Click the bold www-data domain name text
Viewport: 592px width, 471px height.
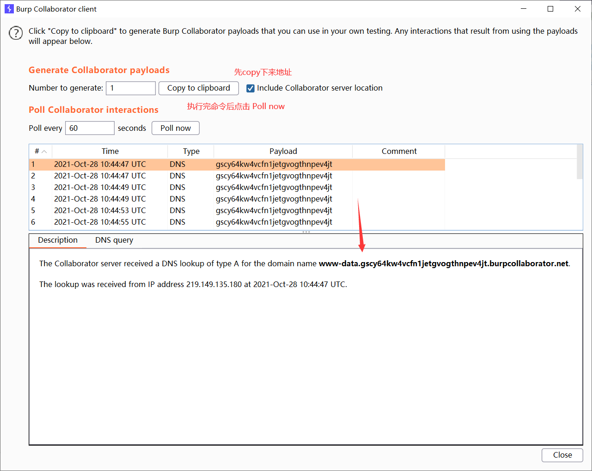(x=444, y=263)
